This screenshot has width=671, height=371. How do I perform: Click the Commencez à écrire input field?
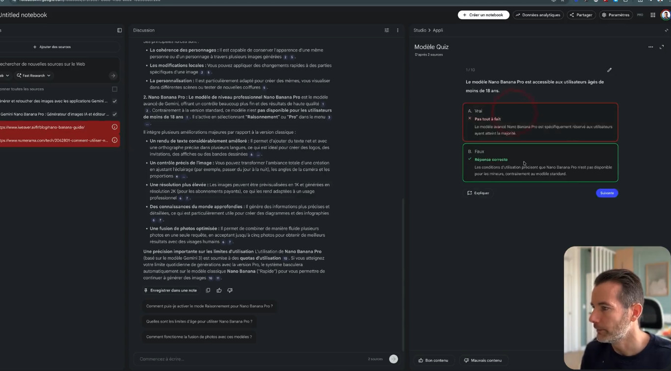point(250,359)
